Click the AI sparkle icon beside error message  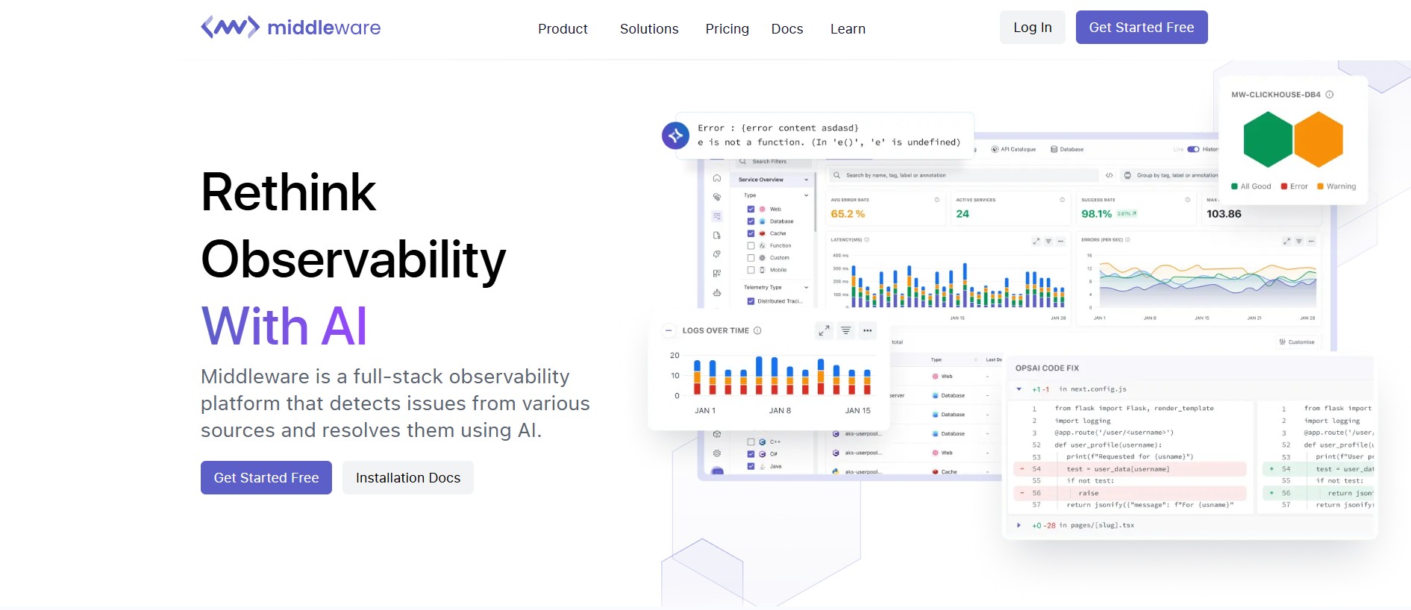coord(675,136)
